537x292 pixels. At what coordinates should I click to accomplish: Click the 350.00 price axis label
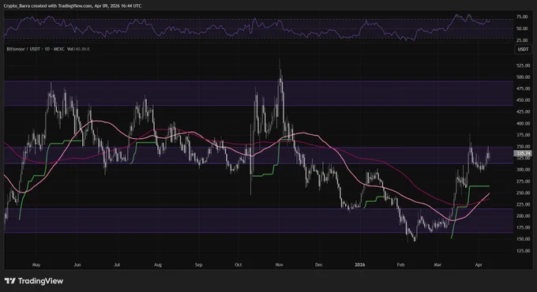point(523,147)
